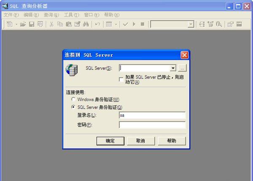Click the 取消 button
Screen dimensions: 253x181
click(141, 141)
